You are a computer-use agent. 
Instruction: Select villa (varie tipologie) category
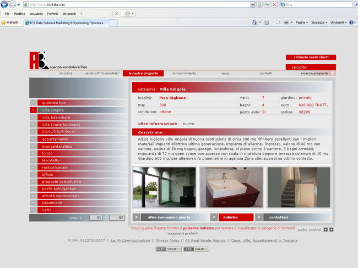79,125
